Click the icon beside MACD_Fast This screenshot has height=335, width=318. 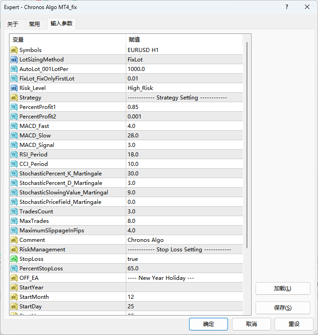pyautogui.click(x=14, y=126)
